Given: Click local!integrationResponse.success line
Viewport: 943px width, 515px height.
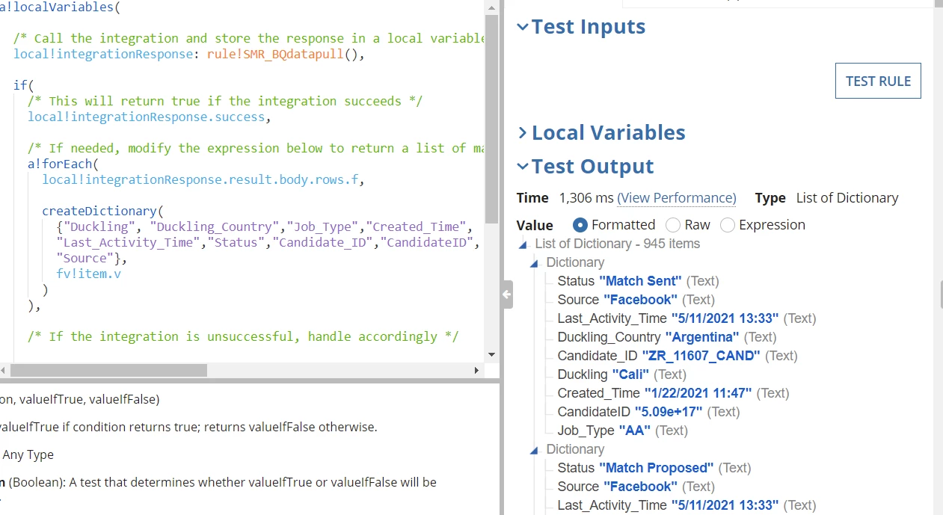Looking at the screenshot, I should (x=150, y=117).
